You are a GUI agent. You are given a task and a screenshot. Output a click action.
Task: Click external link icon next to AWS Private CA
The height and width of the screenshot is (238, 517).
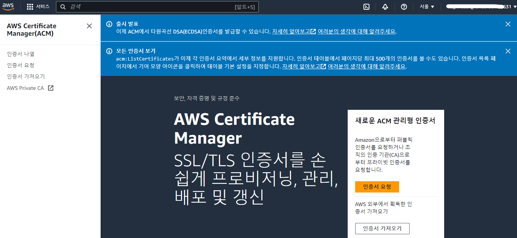(51, 88)
